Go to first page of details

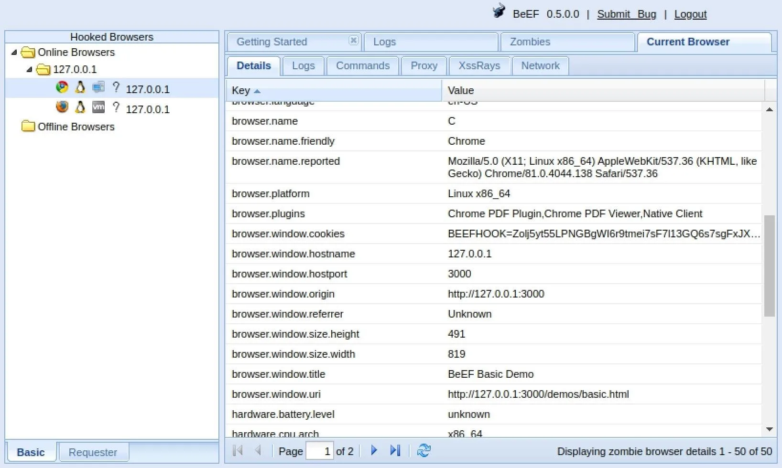[238, 450]
